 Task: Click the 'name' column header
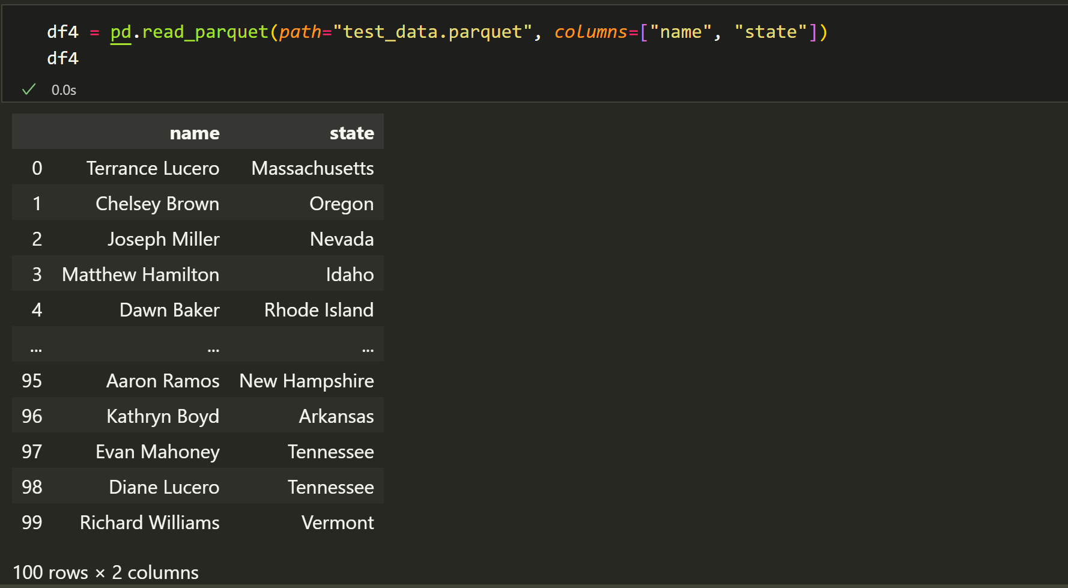pos(195,133)
